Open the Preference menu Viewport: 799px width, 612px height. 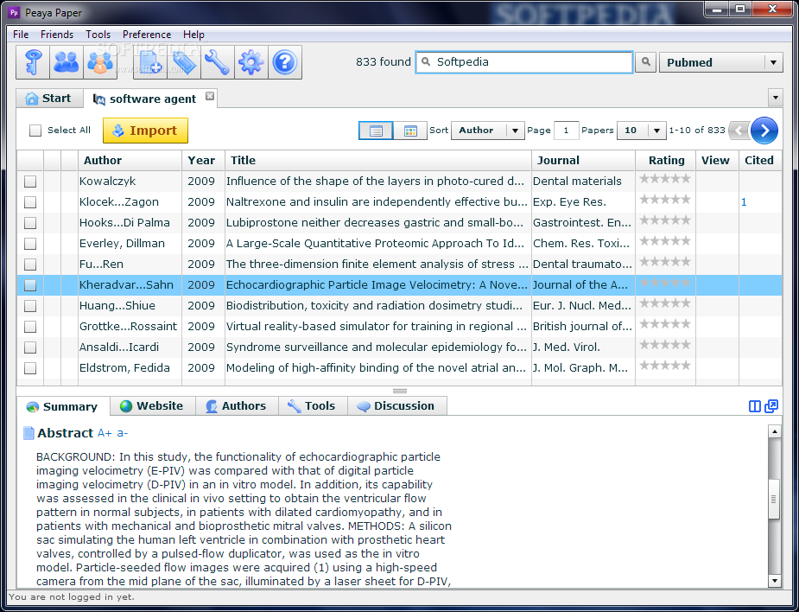[x=147, y=35]
